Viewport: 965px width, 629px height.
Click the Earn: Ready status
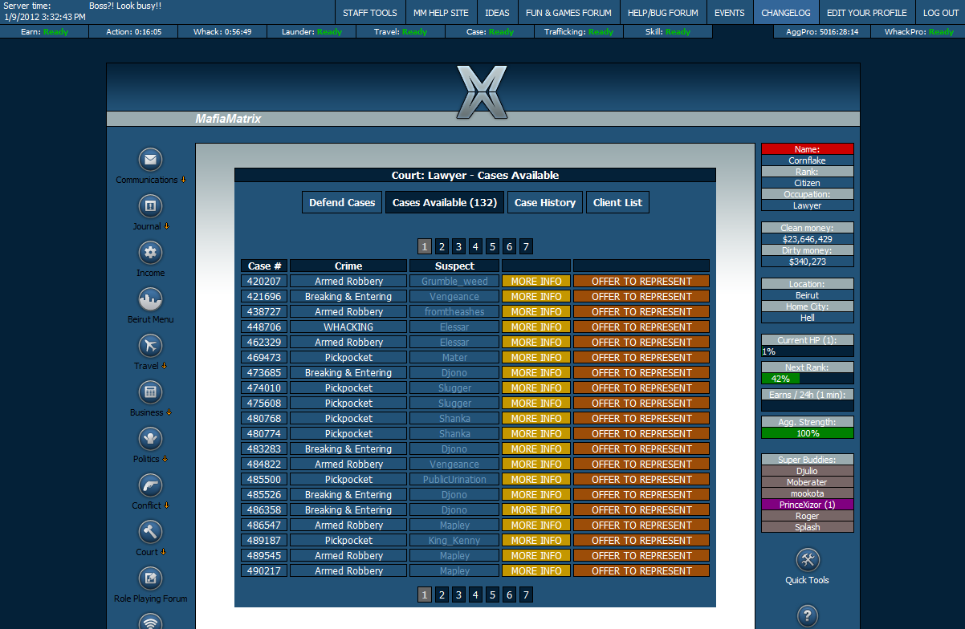(x=44, y=31)
